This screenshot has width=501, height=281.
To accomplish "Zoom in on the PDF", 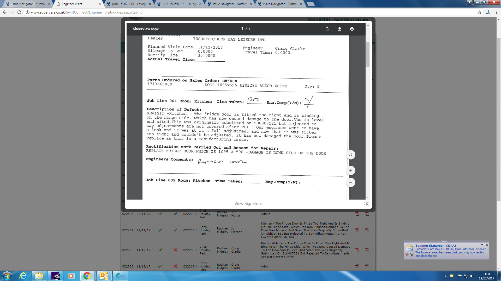I will pos(351,170).
